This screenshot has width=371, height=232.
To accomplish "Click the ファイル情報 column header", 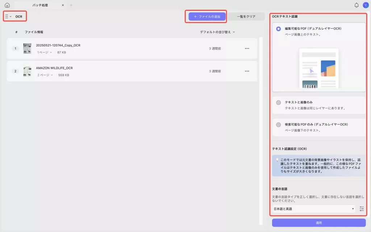I will coord(34,32).
